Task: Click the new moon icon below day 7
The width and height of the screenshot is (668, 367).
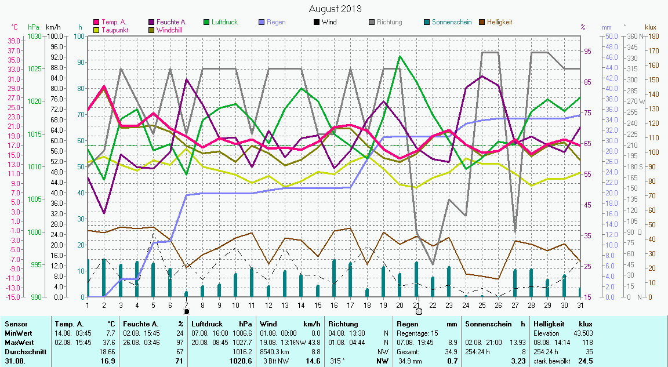Action: (186, 311)
